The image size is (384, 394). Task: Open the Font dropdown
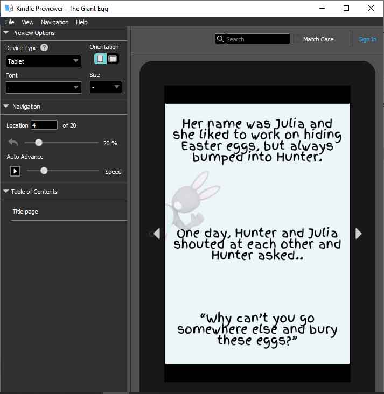point(44,87)
